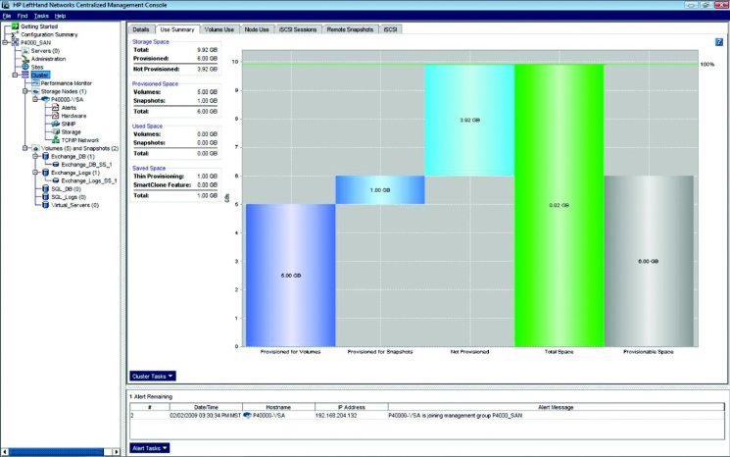Collapse the P40000-VSA node branch
The width and height of the screenshot is (730, 457).
tap(35, 99)
